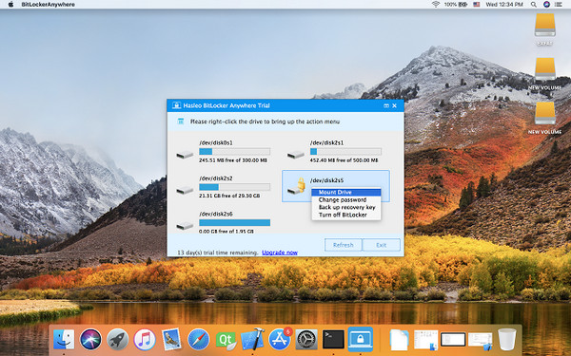The image size is (571, 356).
Task: Open Xcode from the Dock
Action: [253, 339]
